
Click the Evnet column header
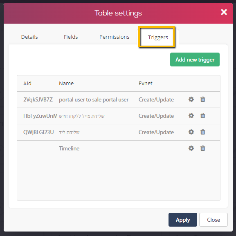click(x=146, y=84)
